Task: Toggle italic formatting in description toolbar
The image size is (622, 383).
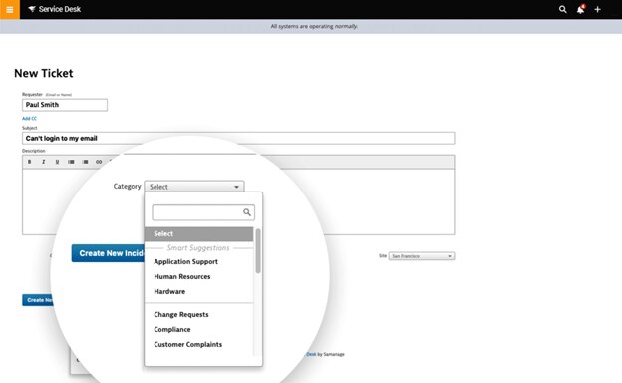Action: pos(43,162)
